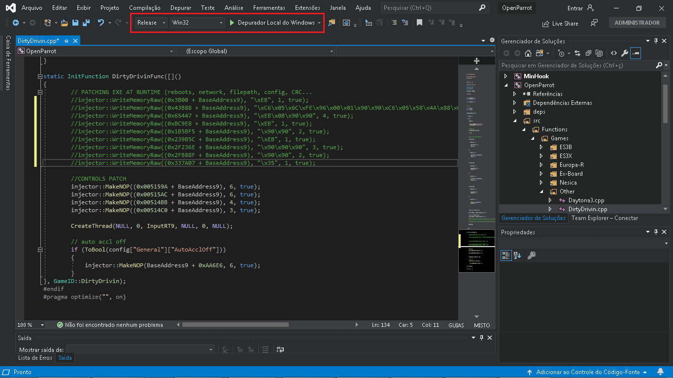Screen dimensions: 673x378
Task: Click the search magnifier in Pesquisar (Ctrl+Q) box
Action: (482, 8)
